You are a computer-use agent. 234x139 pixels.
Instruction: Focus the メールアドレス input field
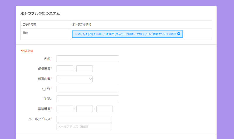pos(84,119)
